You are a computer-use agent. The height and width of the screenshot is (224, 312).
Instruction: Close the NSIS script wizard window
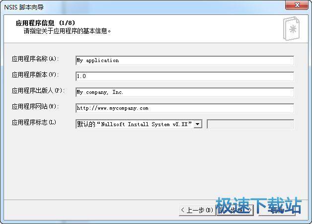[297, 5]
